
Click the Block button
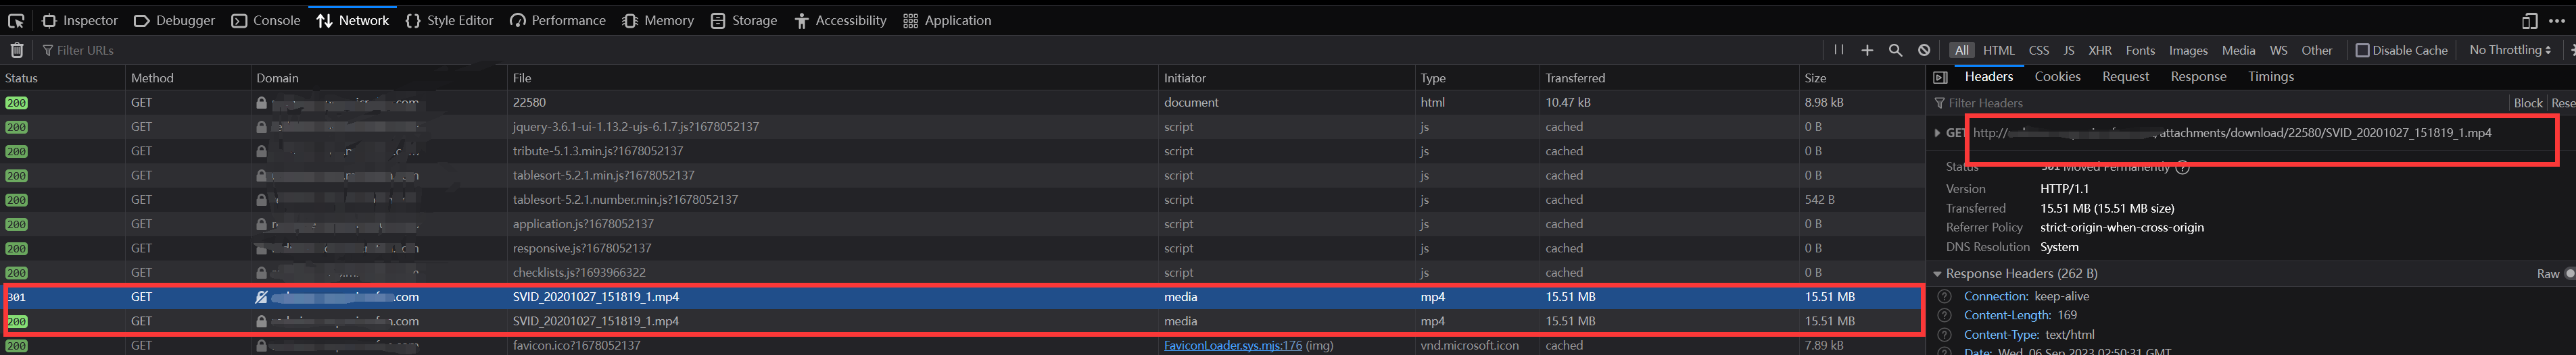point(2527,103)
